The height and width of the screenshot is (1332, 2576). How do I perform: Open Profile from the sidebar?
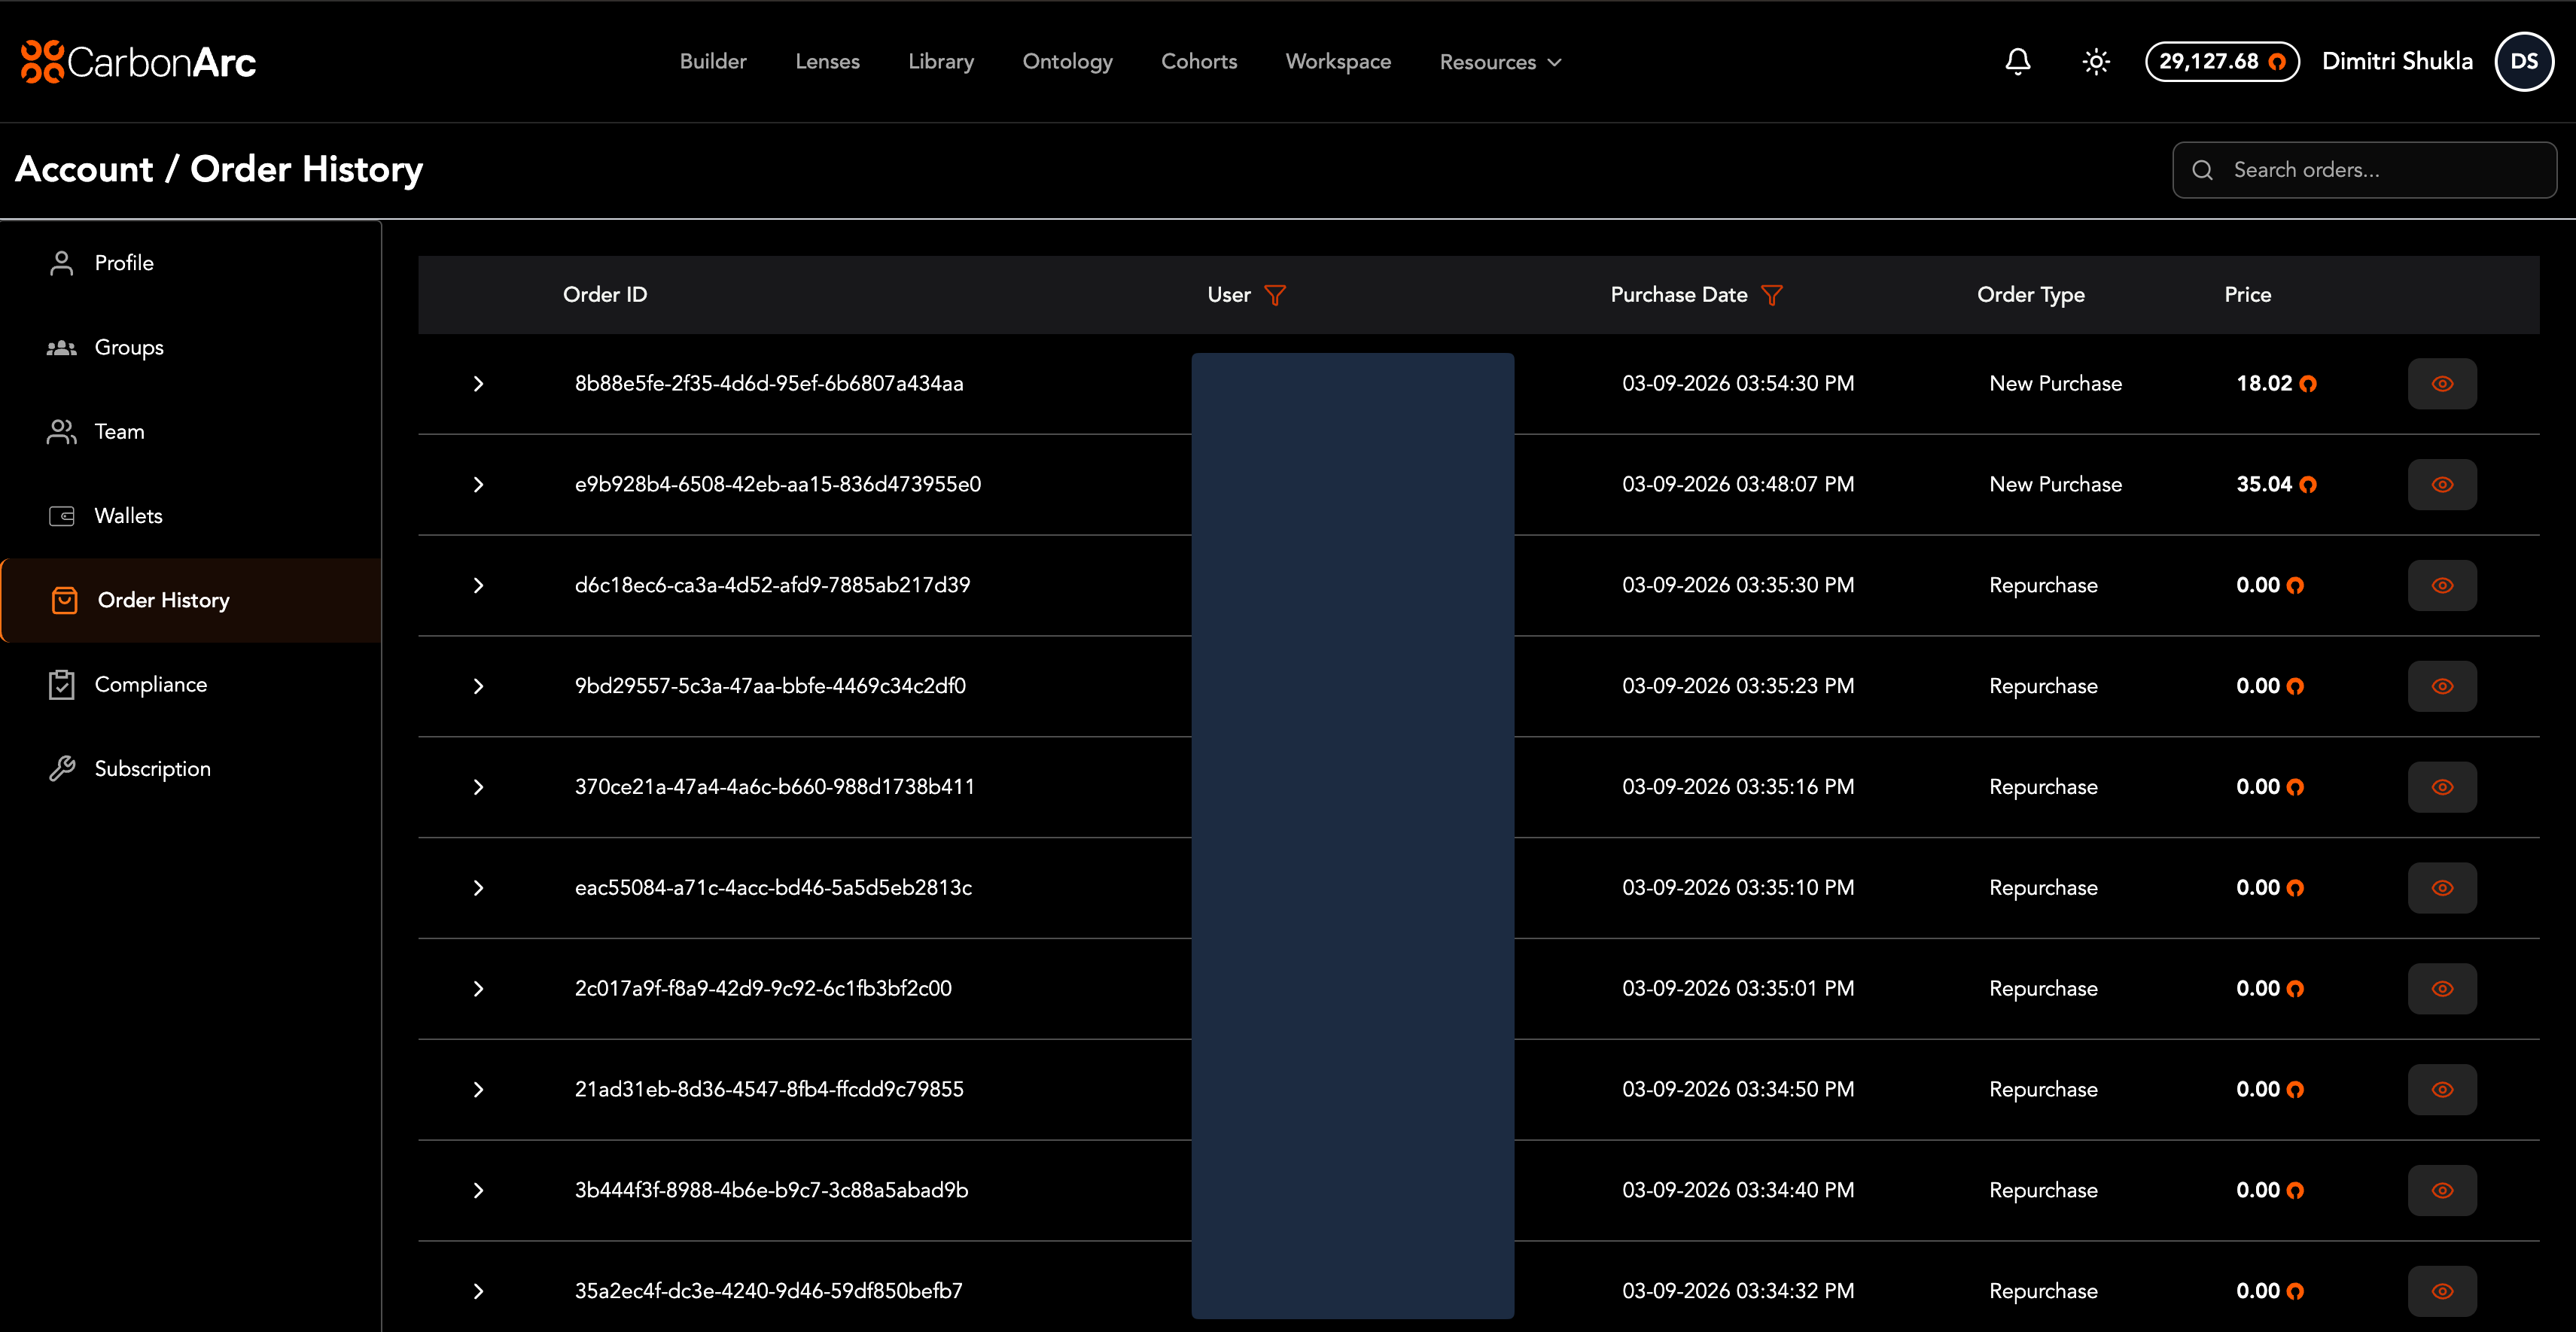pos(124,263)
